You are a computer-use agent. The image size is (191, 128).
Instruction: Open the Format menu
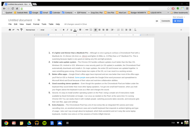(x=36, y=24)
